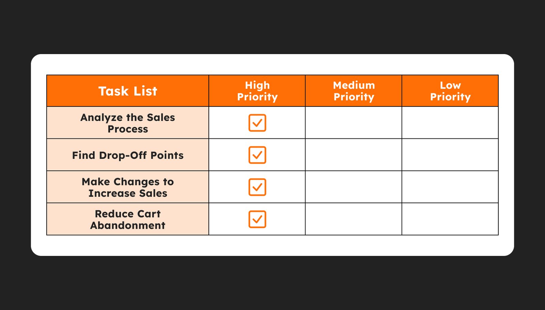Toggle High Priority checkbox for Find Drop-Off Points
The image size is (545, 310).
[257, 155]
